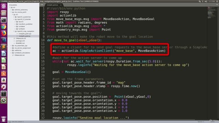This screenshot has width=219, height=123.
Task: Click the Sublime Text launcher icon
Action: coord(4,46)
